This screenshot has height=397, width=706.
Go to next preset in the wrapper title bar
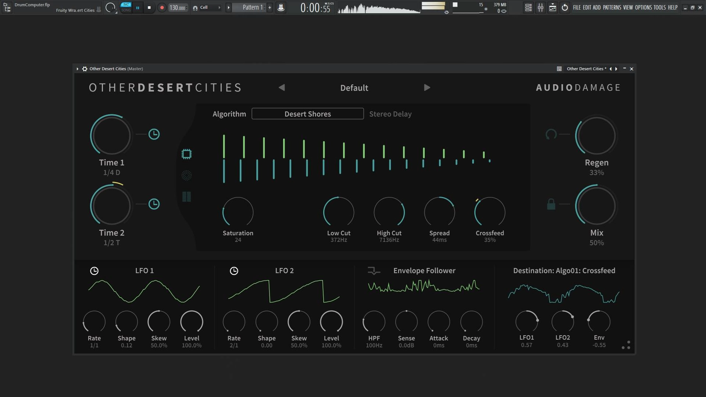pyautogui.click(x=616, y=69)
